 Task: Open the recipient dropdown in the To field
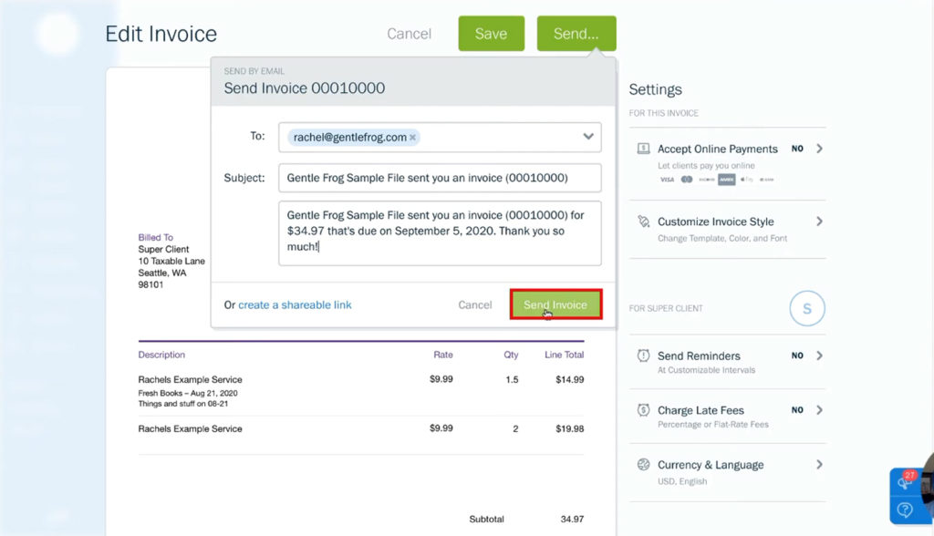(589, 137)
